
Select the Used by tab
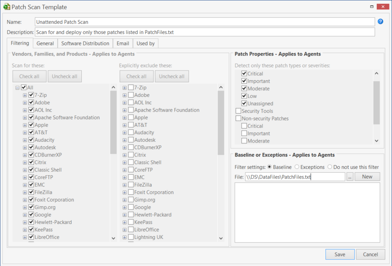pyautogui.click(x=145, y=43)
